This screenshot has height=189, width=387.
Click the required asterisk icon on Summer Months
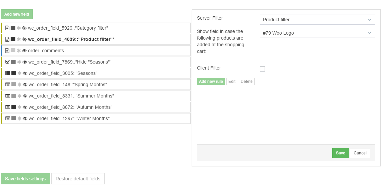pyautogui.click(x=19, y=96)
